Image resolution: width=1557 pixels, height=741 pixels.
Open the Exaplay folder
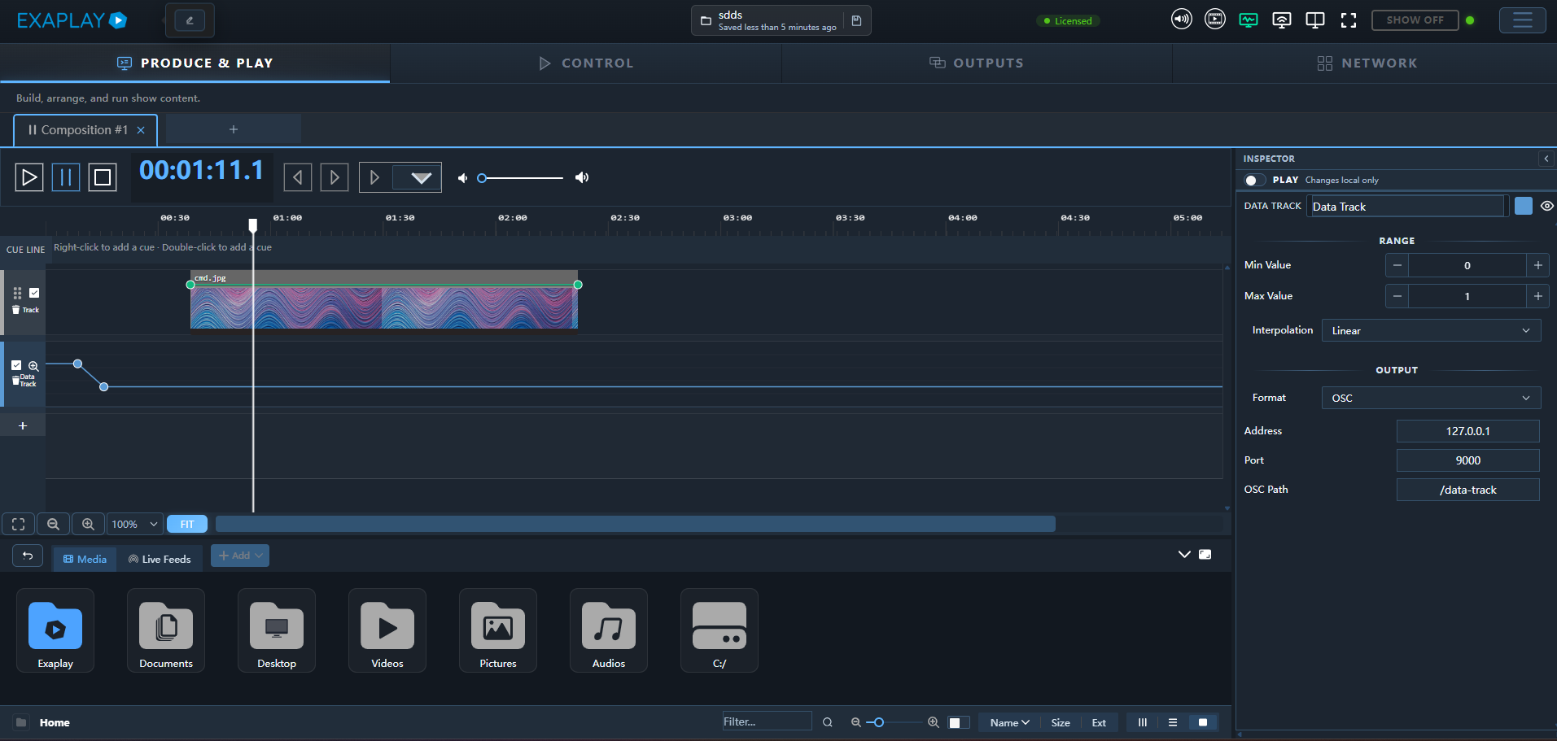click(55, 630)
